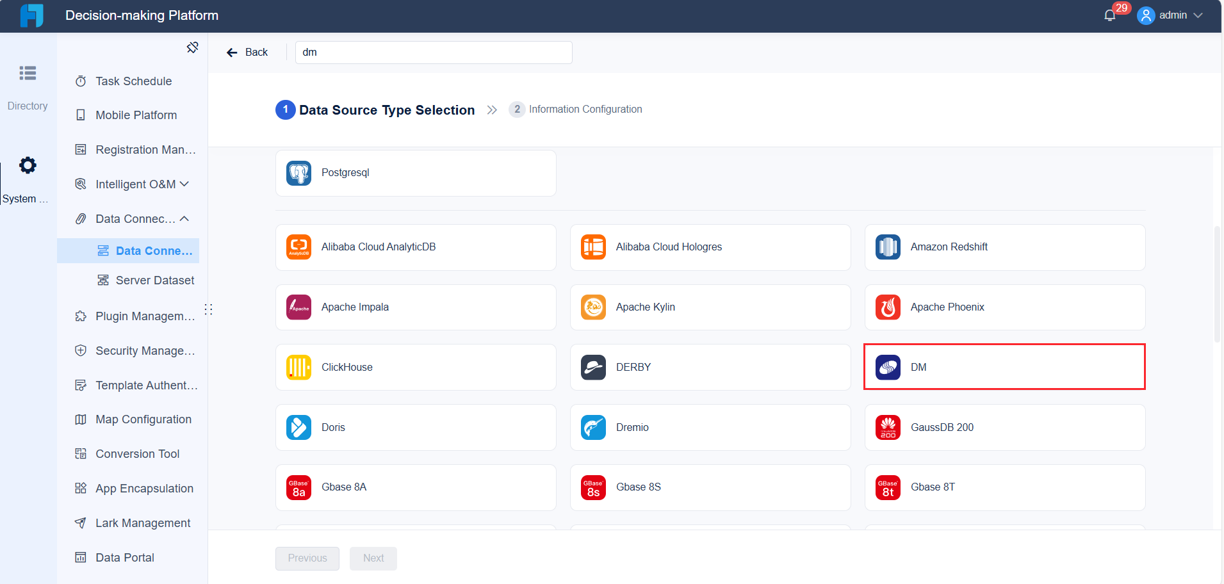Open the notification bell with 29 alerts
The image size is (1224, 584).
(1109, 14)
